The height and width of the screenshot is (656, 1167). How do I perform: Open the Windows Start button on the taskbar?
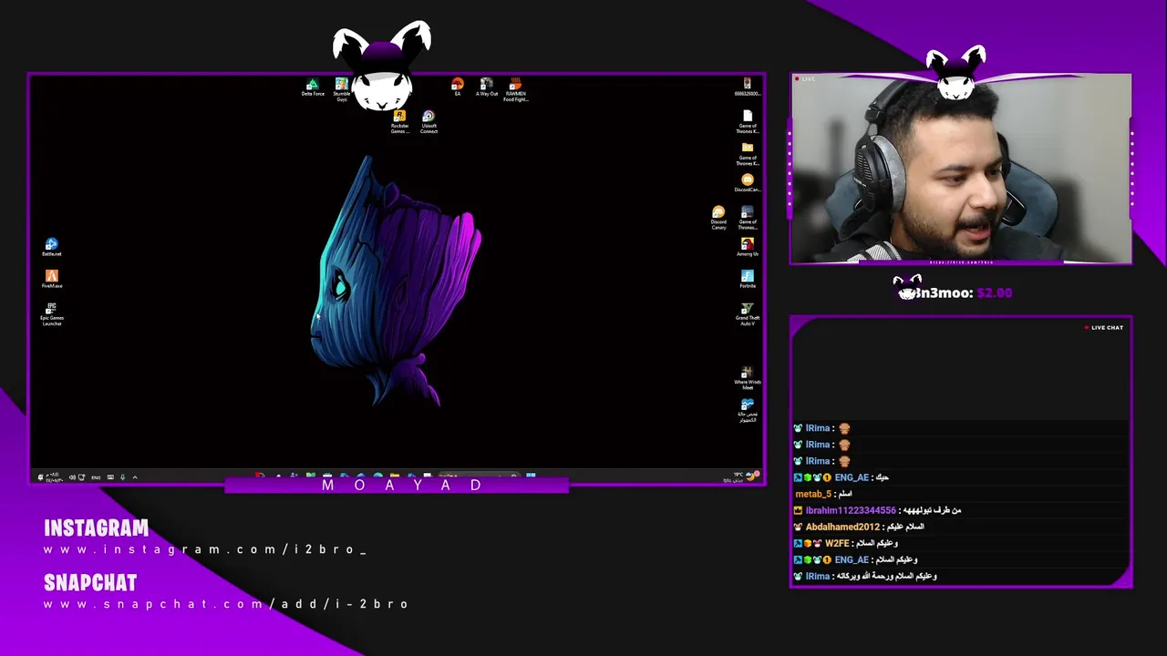(x=531, y=477)
